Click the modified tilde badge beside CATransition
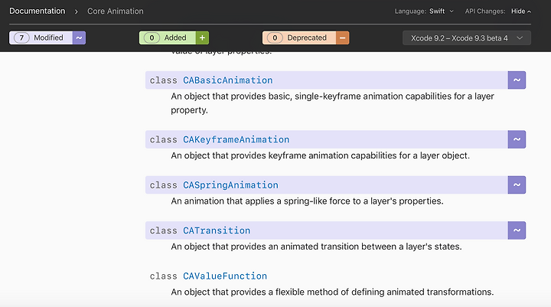Image resolution: width=551 pixels, height=307 pixels. coord(517,230)
